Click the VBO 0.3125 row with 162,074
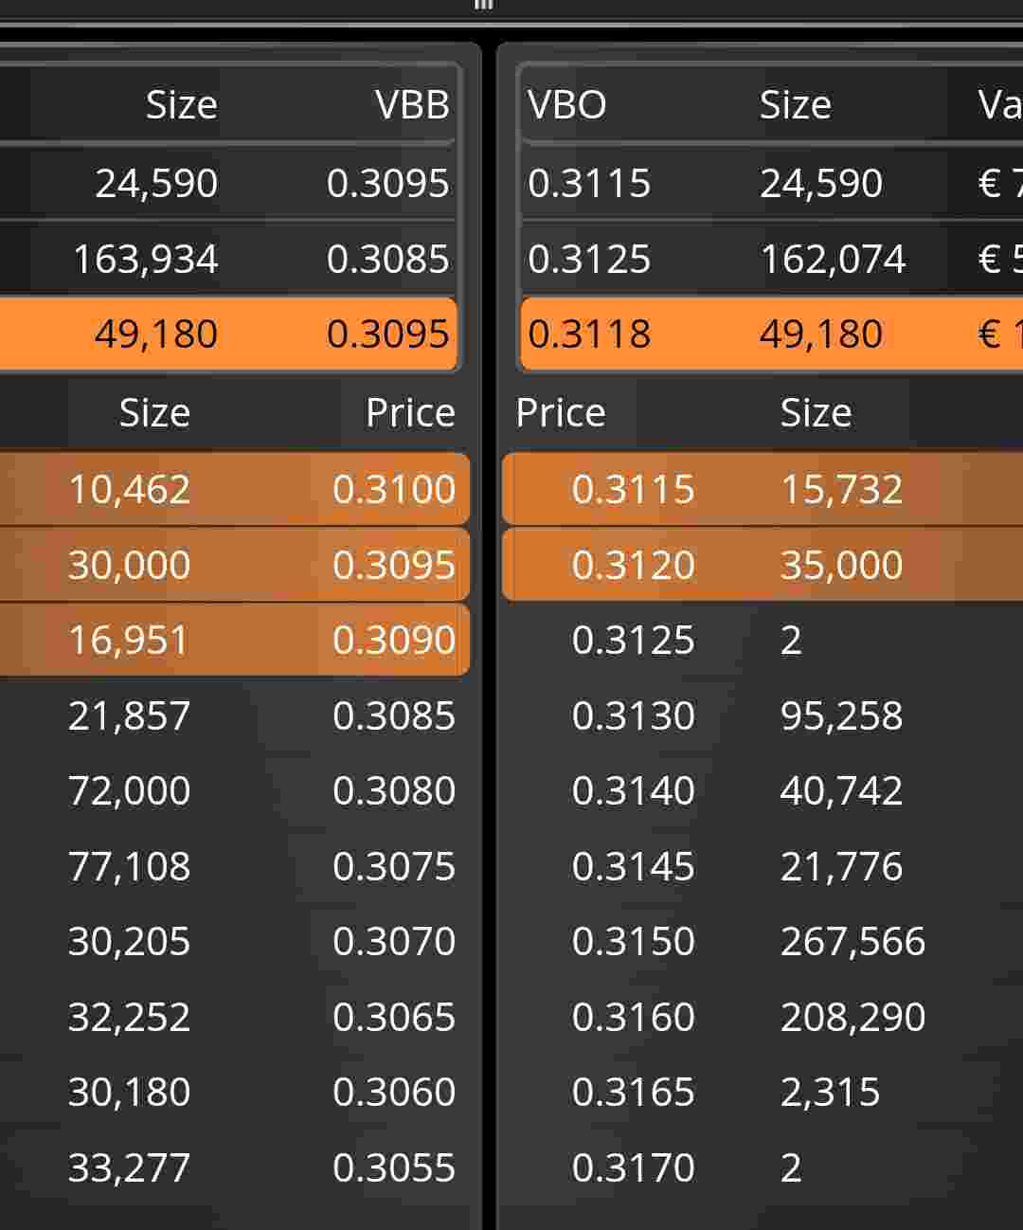 coord(772,259)
